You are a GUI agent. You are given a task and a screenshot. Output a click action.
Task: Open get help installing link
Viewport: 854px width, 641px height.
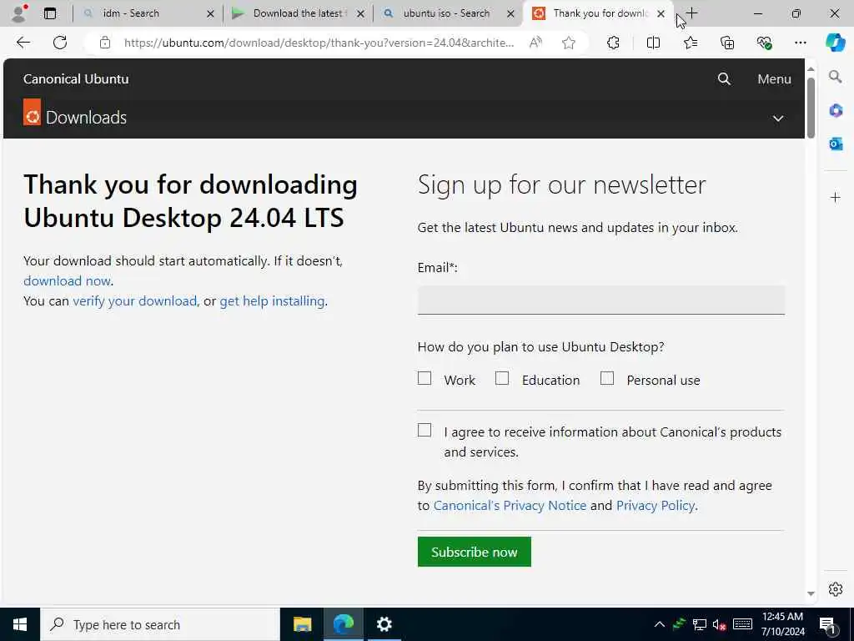tap(272, 300)
